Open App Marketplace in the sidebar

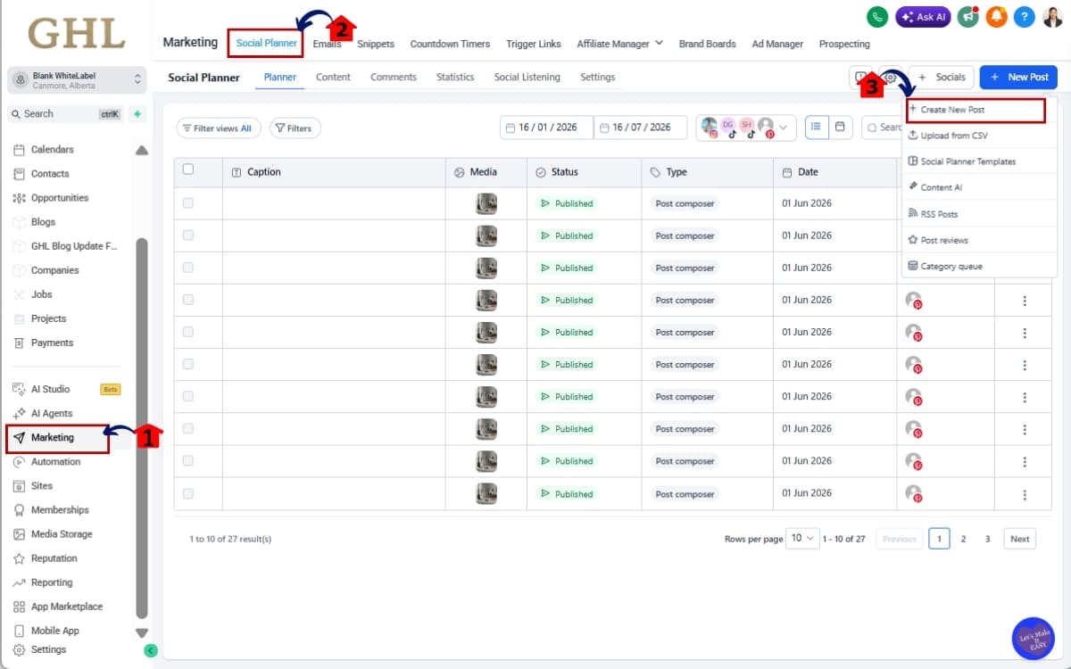pyautogui.click(x=67, y=607)
